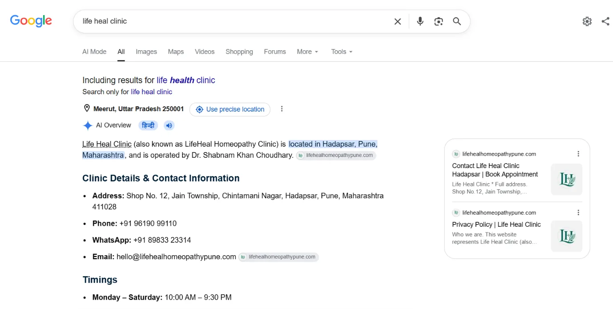Listen to AI Overview speaker icon
The width and height of the screenshot is (613, 309).
coord(169,125)
